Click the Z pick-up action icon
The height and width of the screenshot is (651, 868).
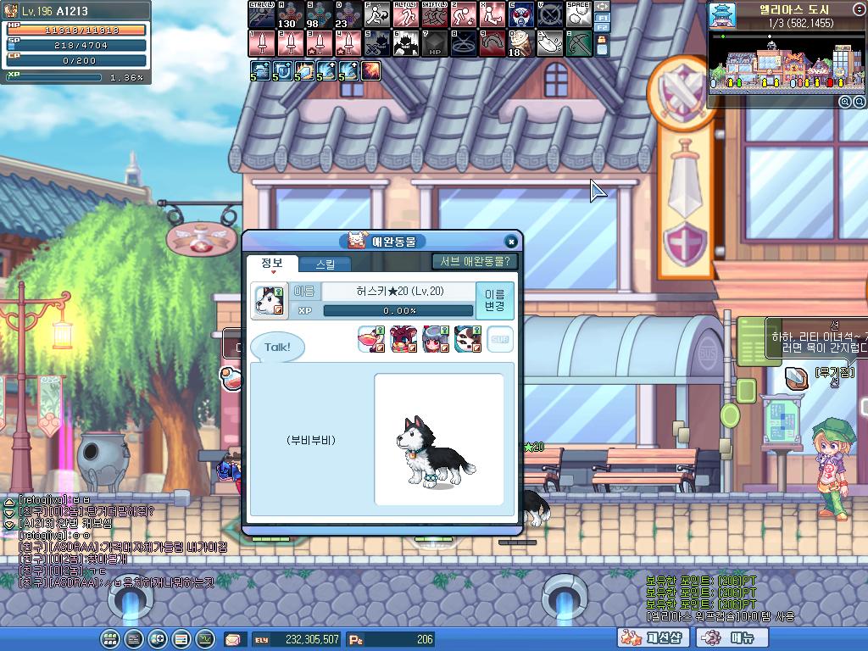tap(464, 14)
